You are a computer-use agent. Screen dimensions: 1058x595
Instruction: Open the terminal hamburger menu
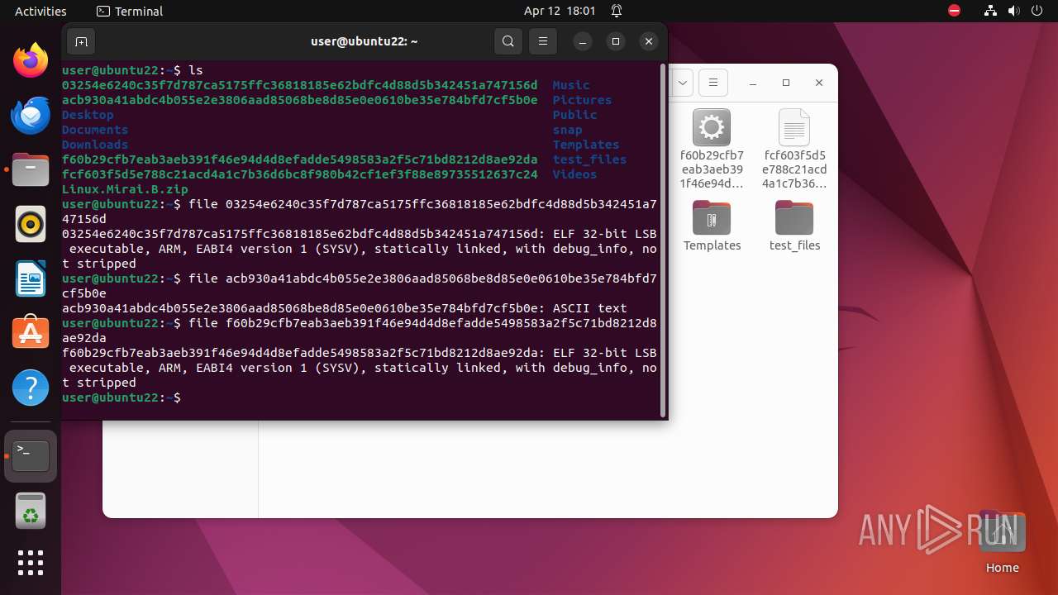pos(542,41)
